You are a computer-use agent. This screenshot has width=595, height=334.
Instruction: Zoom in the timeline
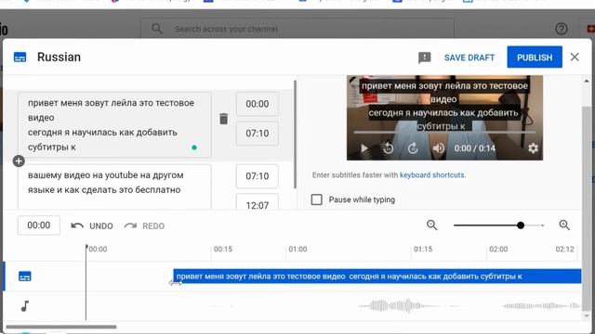(x=564, y=225)
